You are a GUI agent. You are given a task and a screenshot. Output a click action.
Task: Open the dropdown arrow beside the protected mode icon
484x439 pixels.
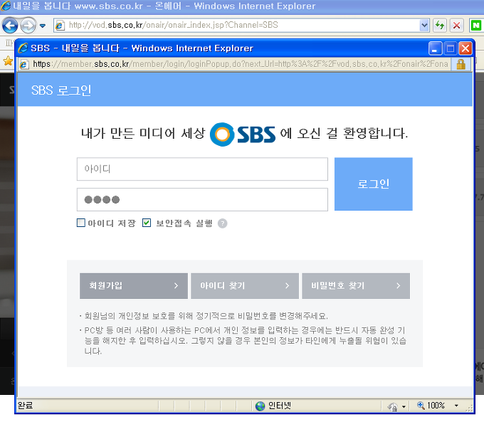[404, 407]
